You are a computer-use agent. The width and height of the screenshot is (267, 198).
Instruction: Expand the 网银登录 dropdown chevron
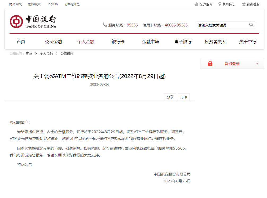point(257,64)
